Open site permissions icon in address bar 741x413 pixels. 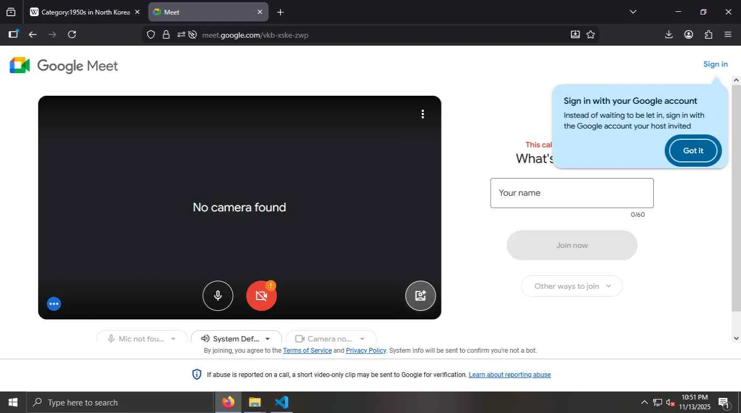coord(181,34)
